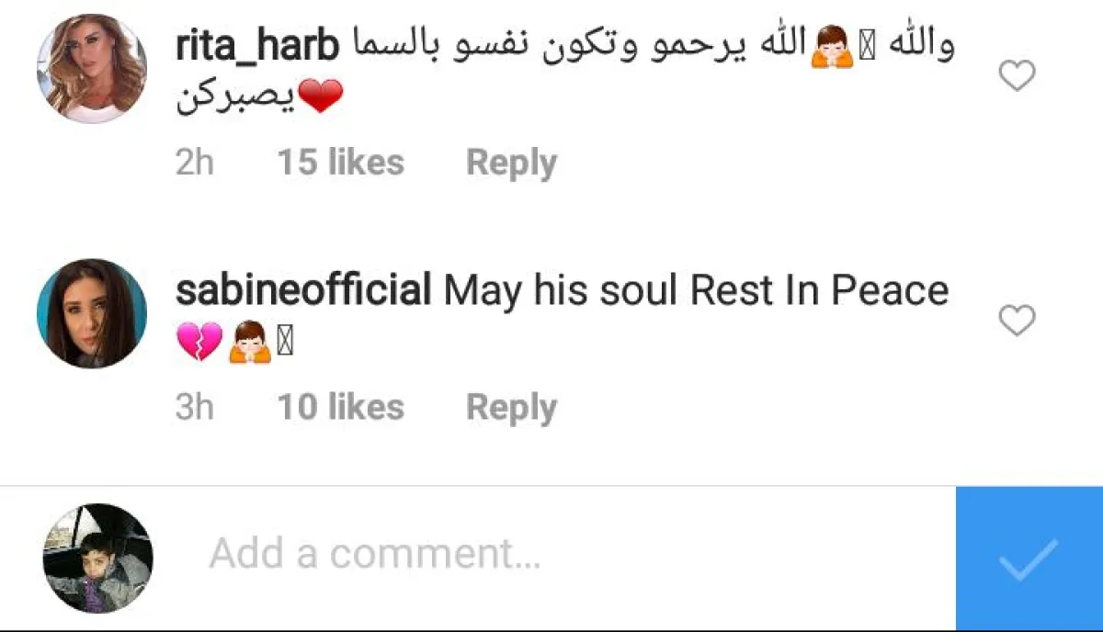
Task: Click the broken heart emoji in sabineofficial's comment
Action: (198, 343)
